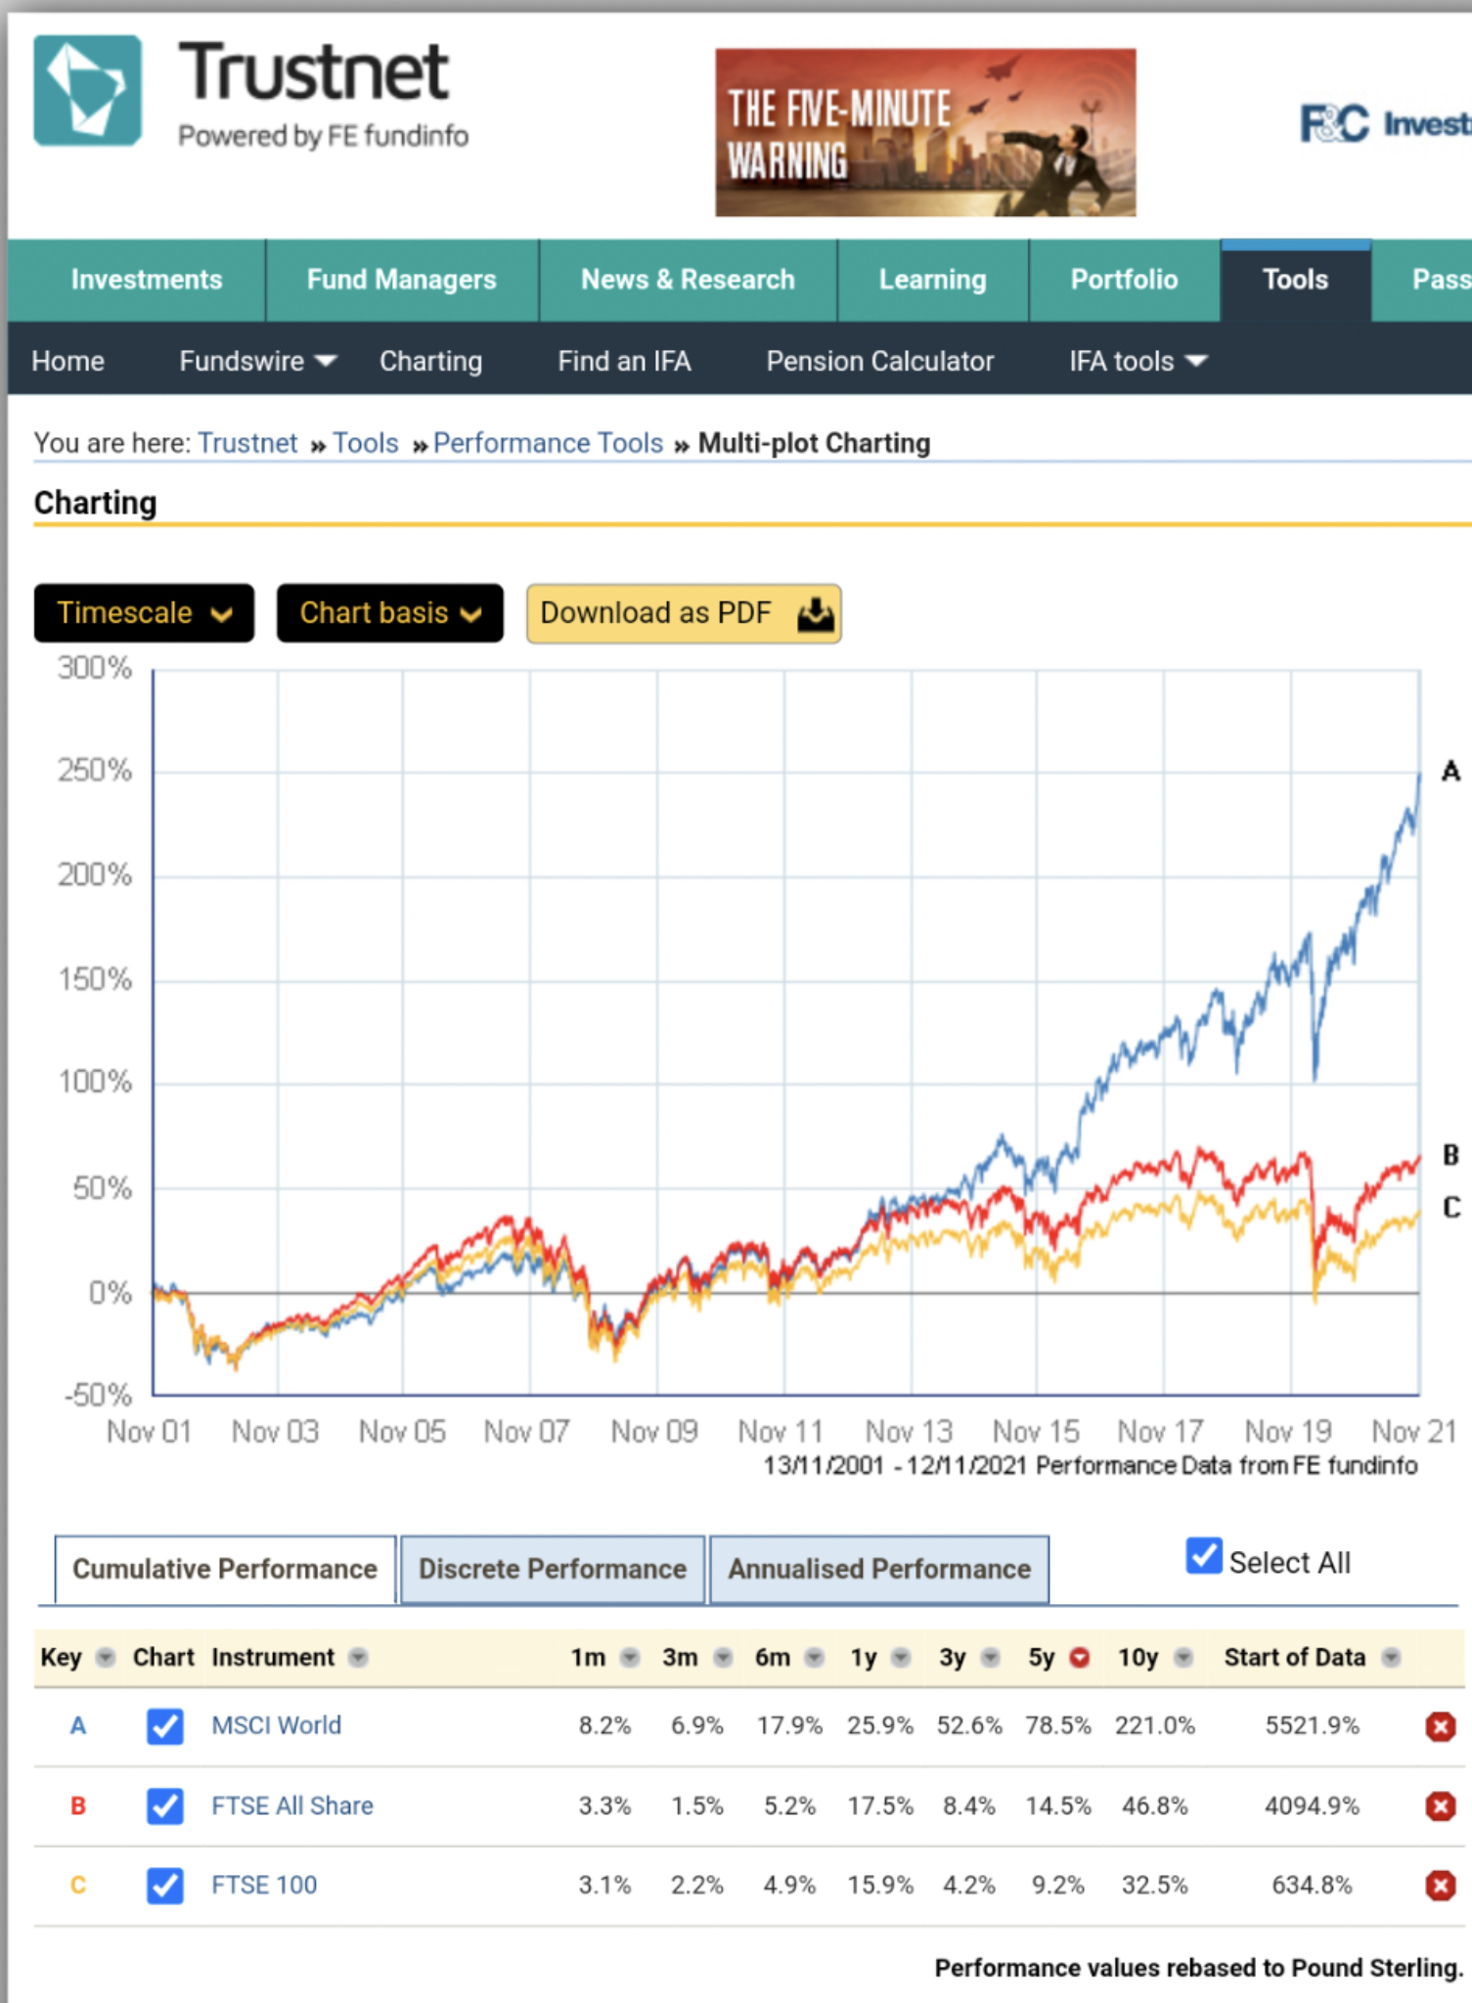Expand the IFA tools menu
1472x2003 pixels.
[1138, 361]
